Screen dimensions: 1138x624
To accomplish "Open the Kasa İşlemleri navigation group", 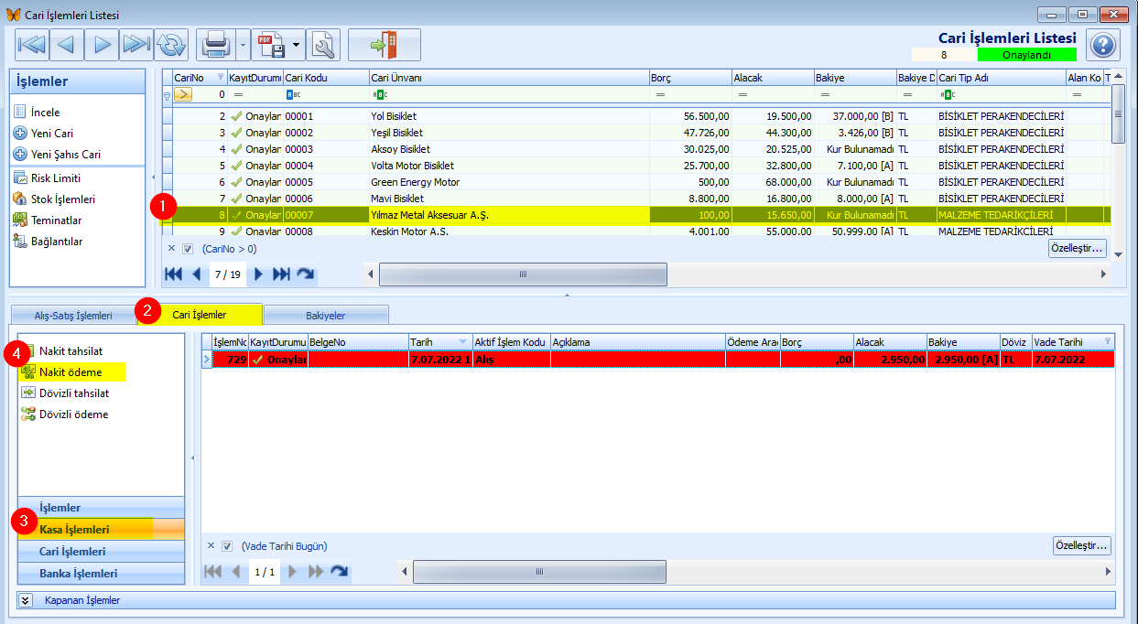I will coord(101,529).
